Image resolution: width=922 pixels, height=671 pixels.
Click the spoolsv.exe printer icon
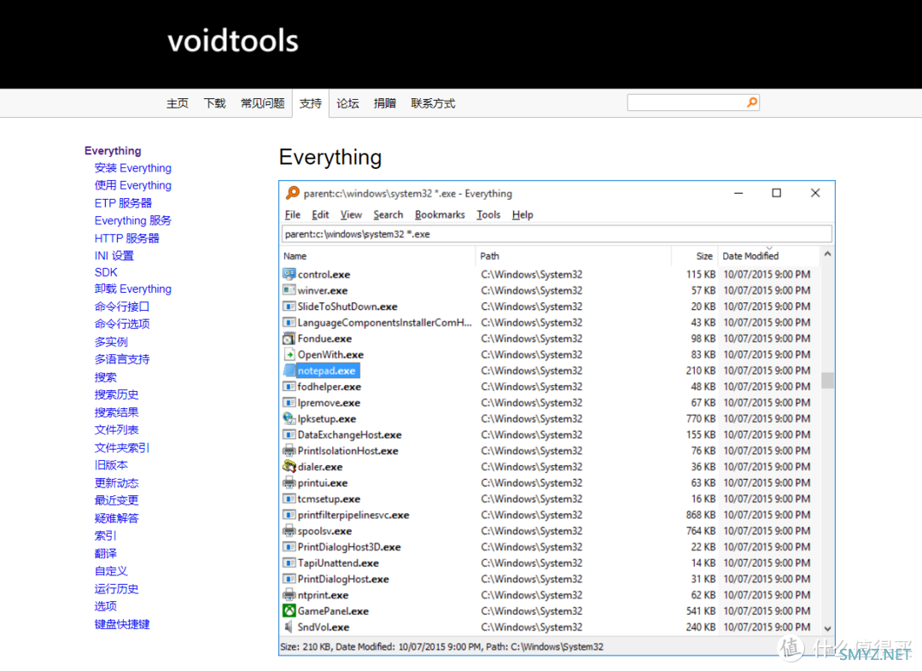[x=289, y=531]
